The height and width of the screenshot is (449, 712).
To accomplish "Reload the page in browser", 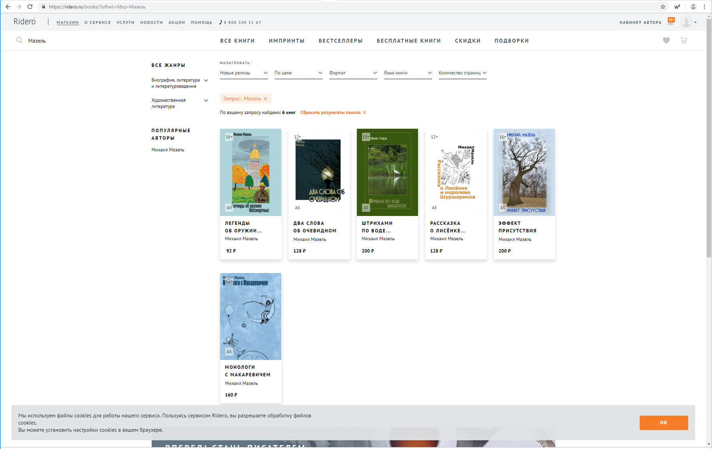I will (30, 7).
